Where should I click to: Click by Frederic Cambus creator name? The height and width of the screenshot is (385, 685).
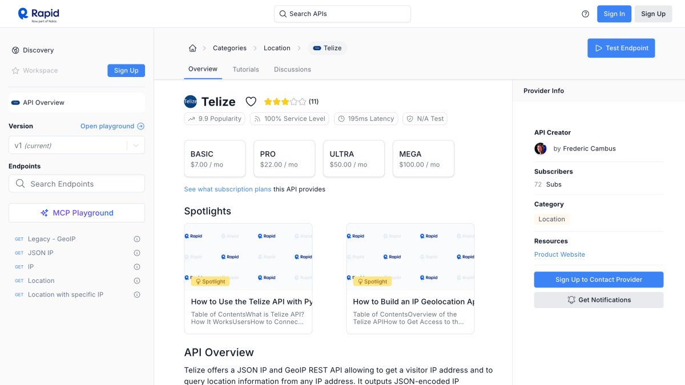(585, 149)
